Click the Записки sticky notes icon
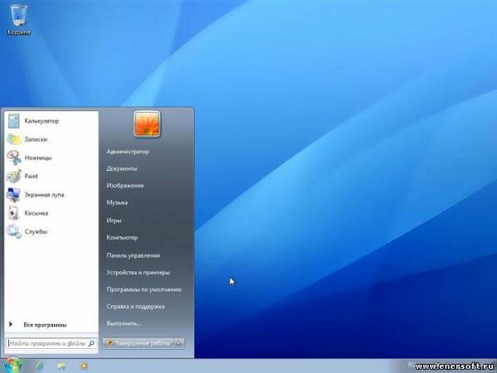The width and height of the screenshot is (497, 373). (13, 139)
